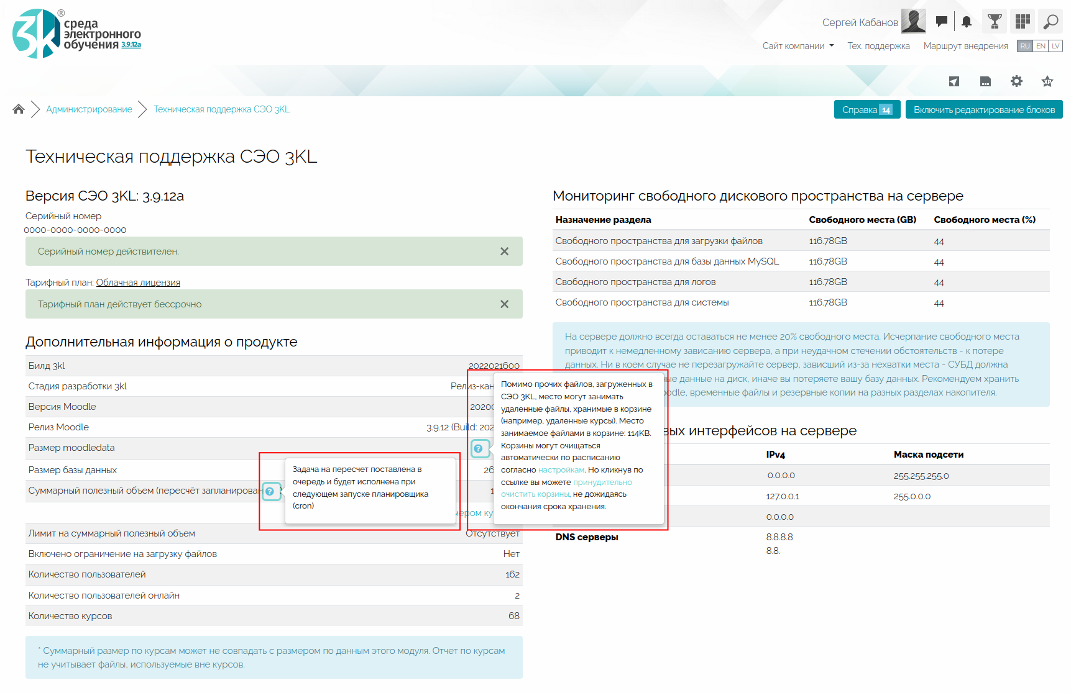Click the help icon beside moodledata size
Image resolution: width=1071 pixels, height=693 pixels.
coord(479,448)
